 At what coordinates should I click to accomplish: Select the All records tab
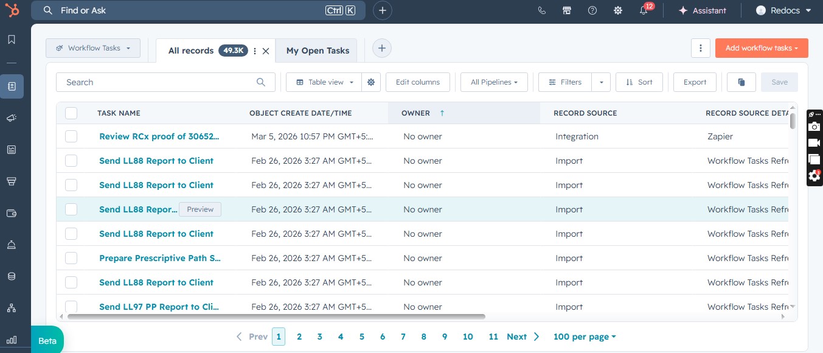coord(191,51)
